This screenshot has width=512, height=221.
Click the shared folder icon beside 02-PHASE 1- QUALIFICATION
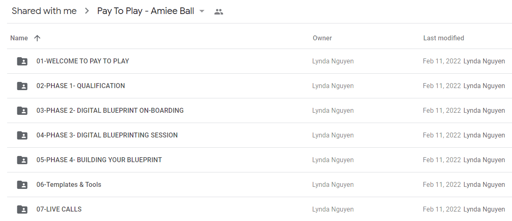(22, 86)
